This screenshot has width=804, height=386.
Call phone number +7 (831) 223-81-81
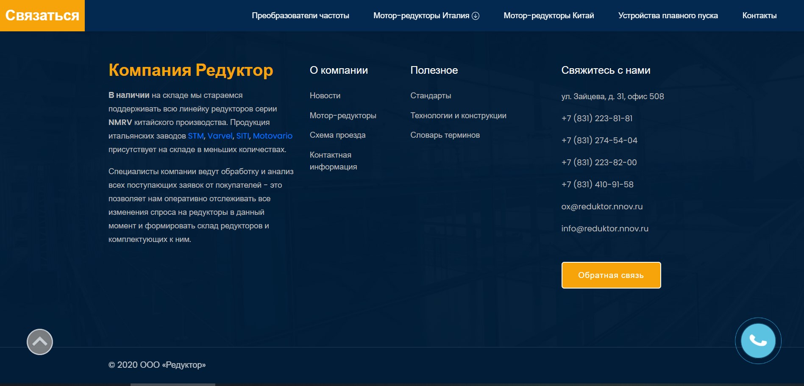tap(597, 119)
